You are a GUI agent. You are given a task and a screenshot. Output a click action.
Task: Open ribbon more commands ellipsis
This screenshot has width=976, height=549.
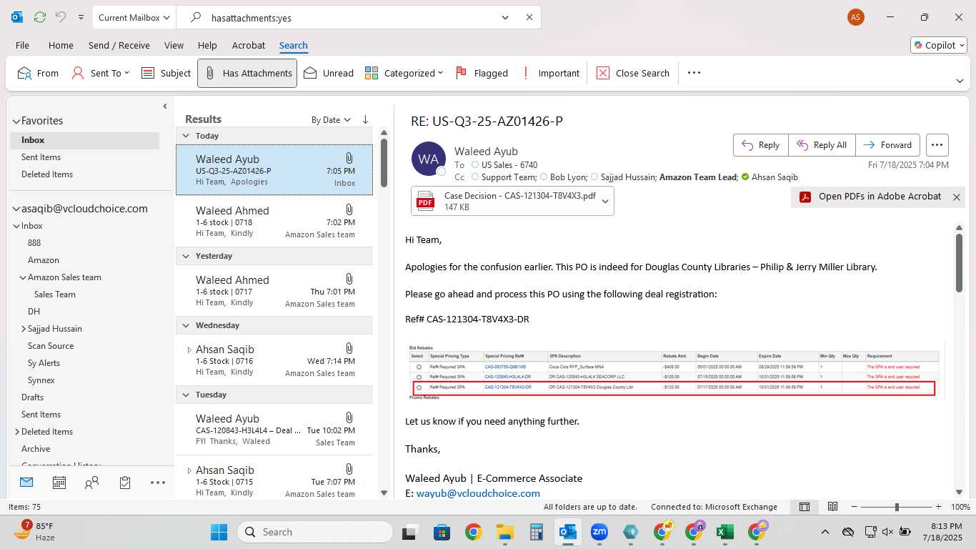694,73
